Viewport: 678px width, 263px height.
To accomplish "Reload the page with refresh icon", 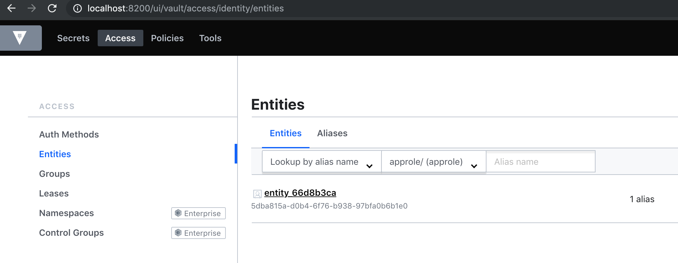I will (52, 8).
